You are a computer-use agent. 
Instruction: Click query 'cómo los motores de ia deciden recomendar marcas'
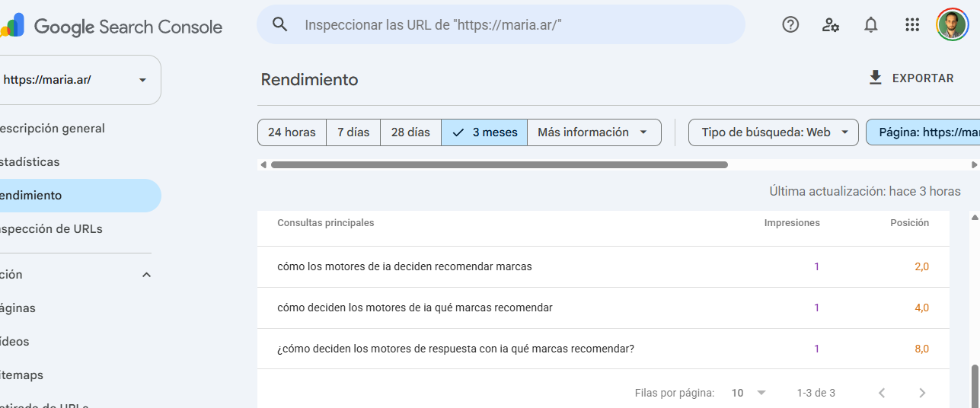tap(404, 266)
